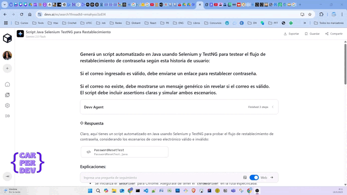Toggle the Web search switch
The width and height of the screenshot is (347, 195).
tap(254, 177)
